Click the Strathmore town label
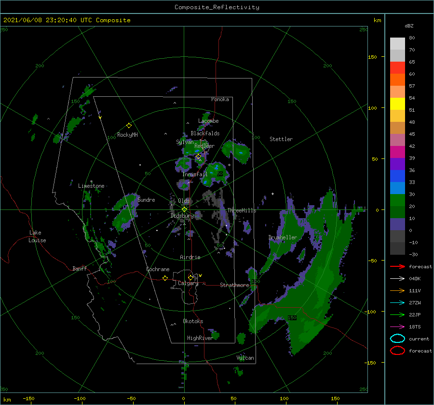Viewport: 434px width, 405px height. point(234,285)
